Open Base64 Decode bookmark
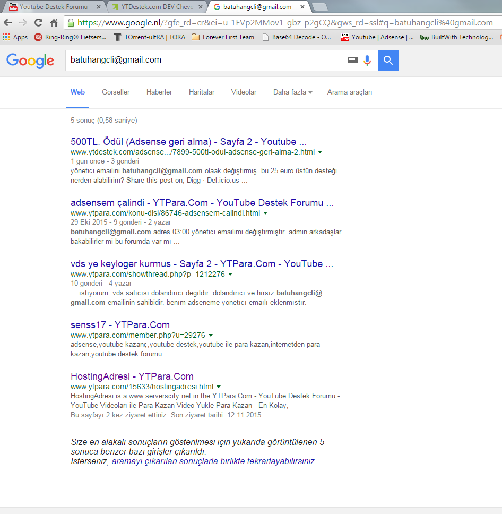Screen dimensions: 502x514 (297, 37)
